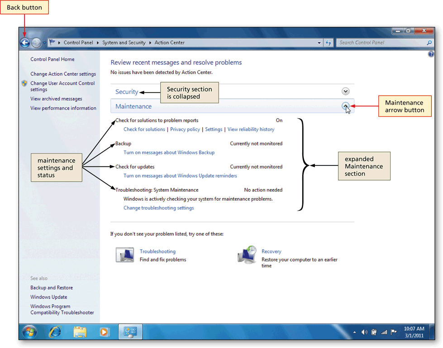The height and width of the screenshot is (348, 443).
Task: Launch Internet Explorer from the taskbar
Action: tap(55, 332)
